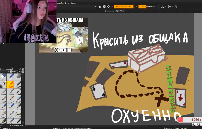Float the Профили кистей docker
This screenshot has height=129, width=202.
click(20, 68)
